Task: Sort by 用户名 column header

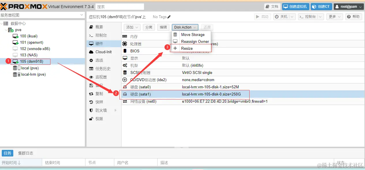Action: (x=136, y=163)
